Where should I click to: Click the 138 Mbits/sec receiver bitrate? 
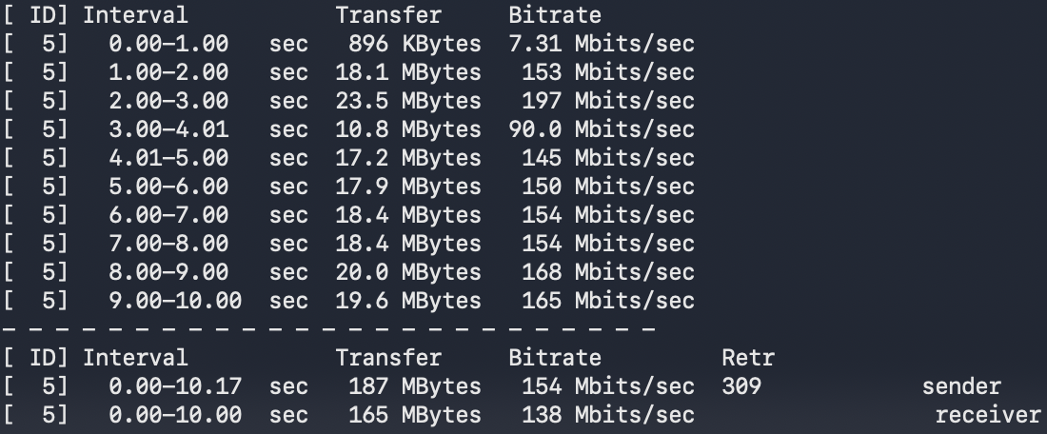607,415
